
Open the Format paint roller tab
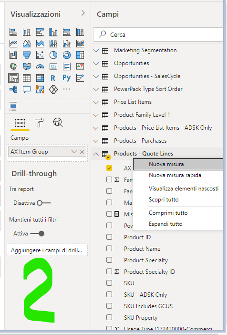39,123
